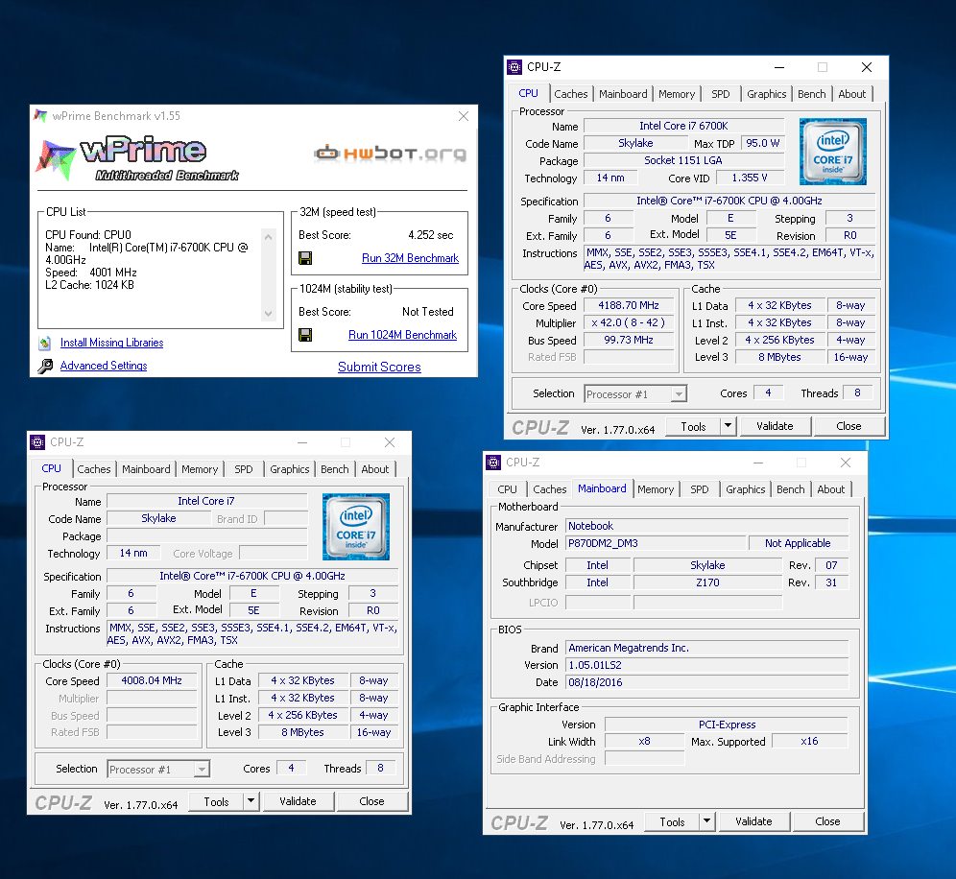
Task: Click Intel Core i7 badge in 6700K window
Action: [x=833, y=152]
